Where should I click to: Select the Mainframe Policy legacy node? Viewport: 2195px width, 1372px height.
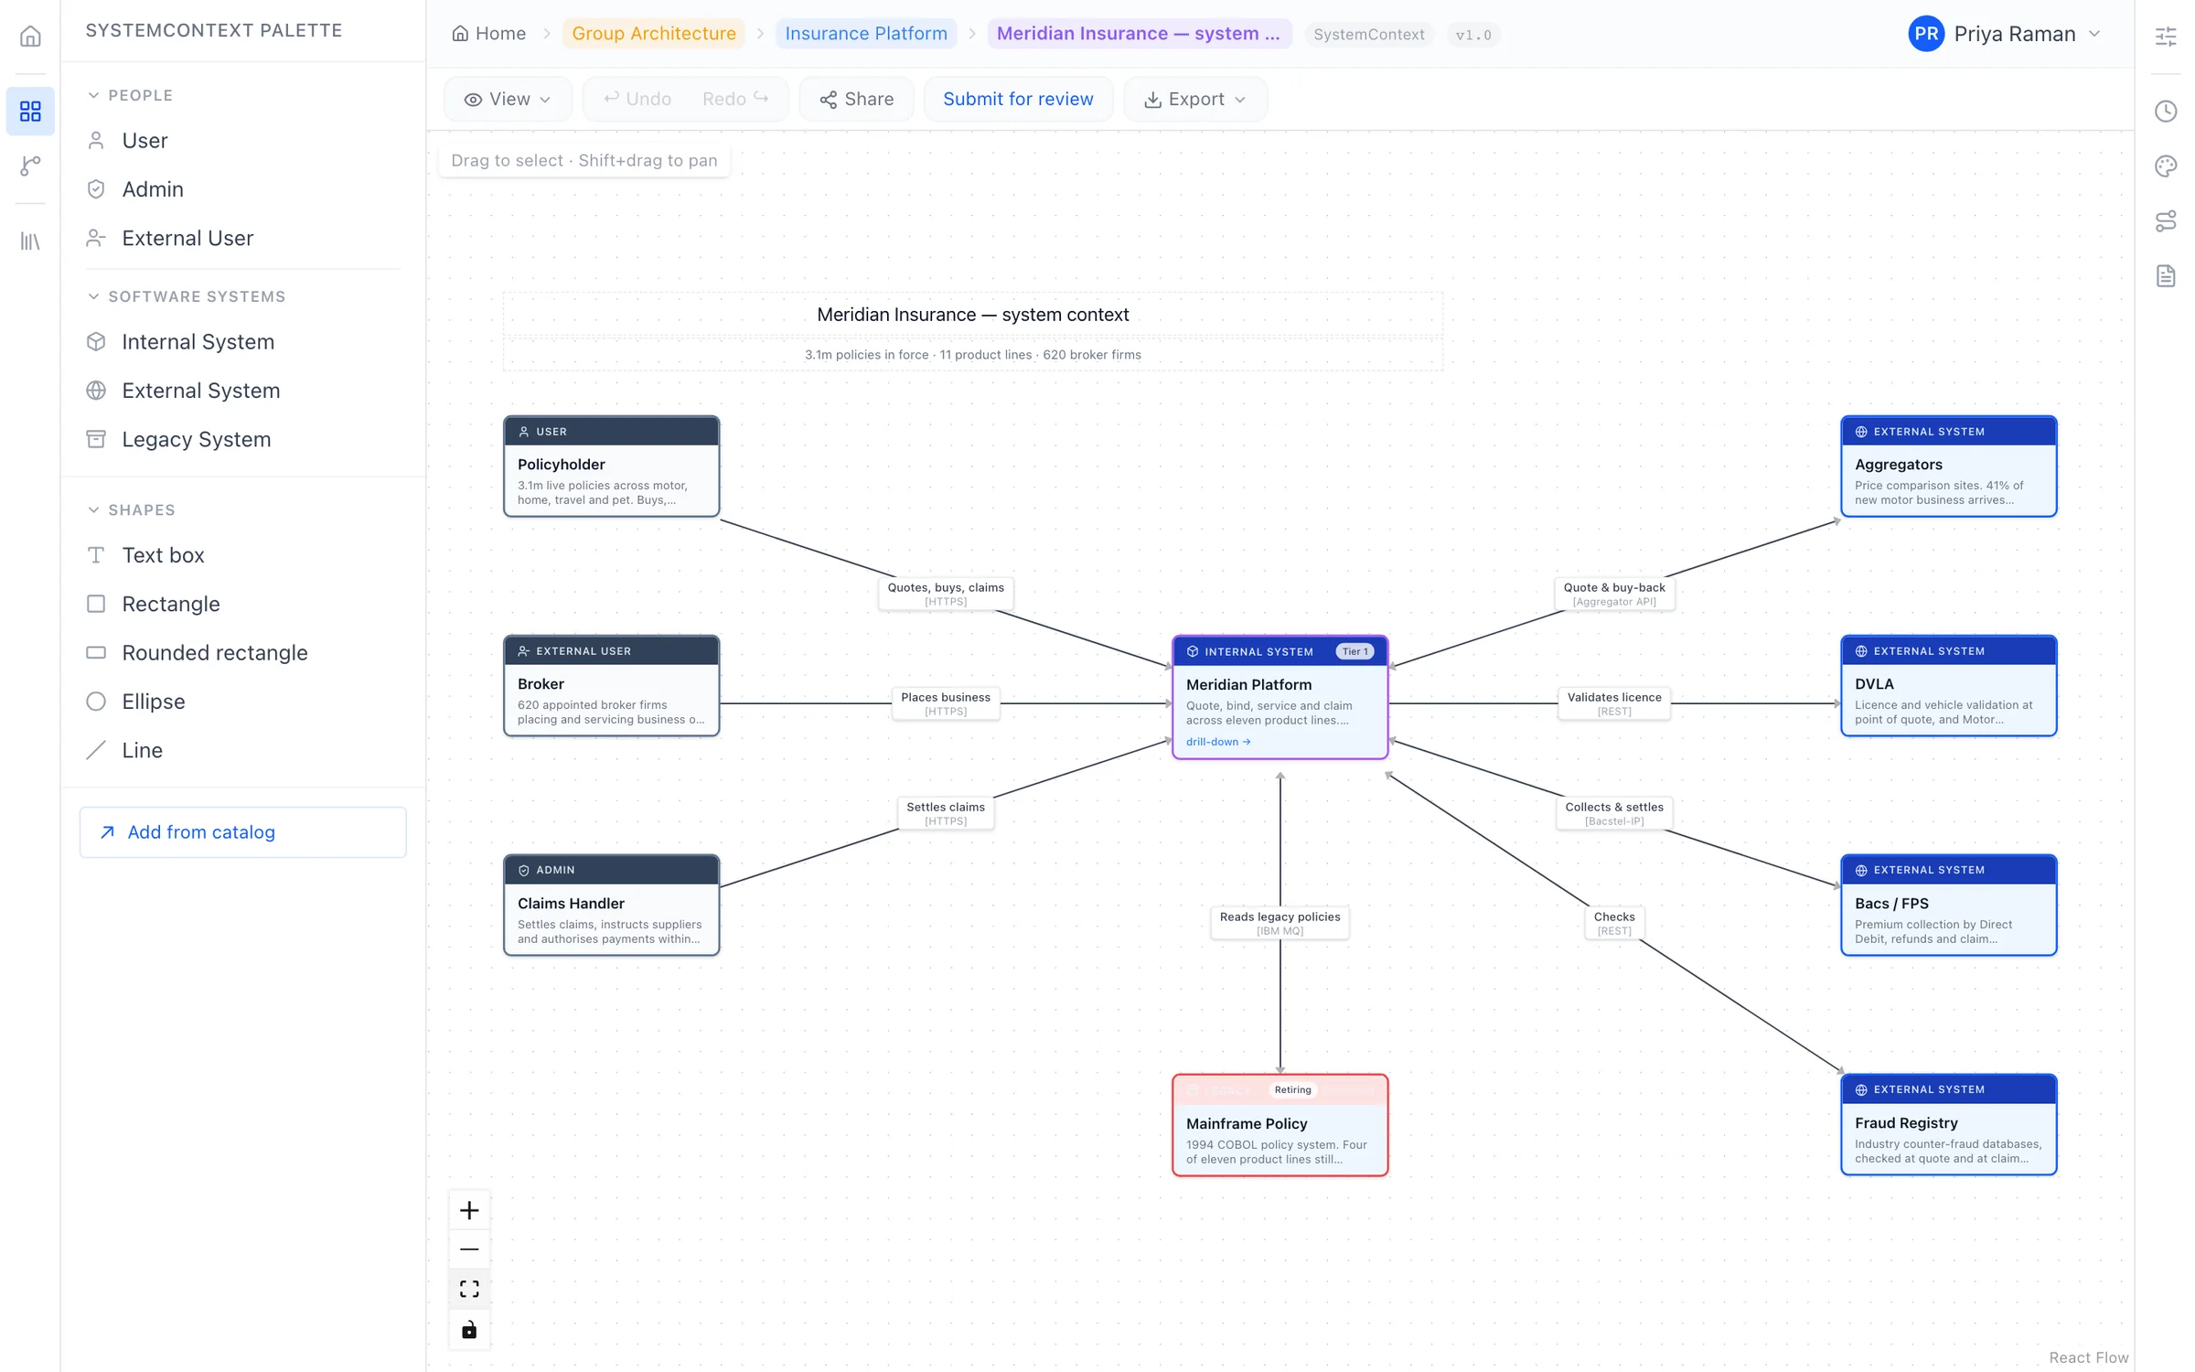(1280, 1125)
